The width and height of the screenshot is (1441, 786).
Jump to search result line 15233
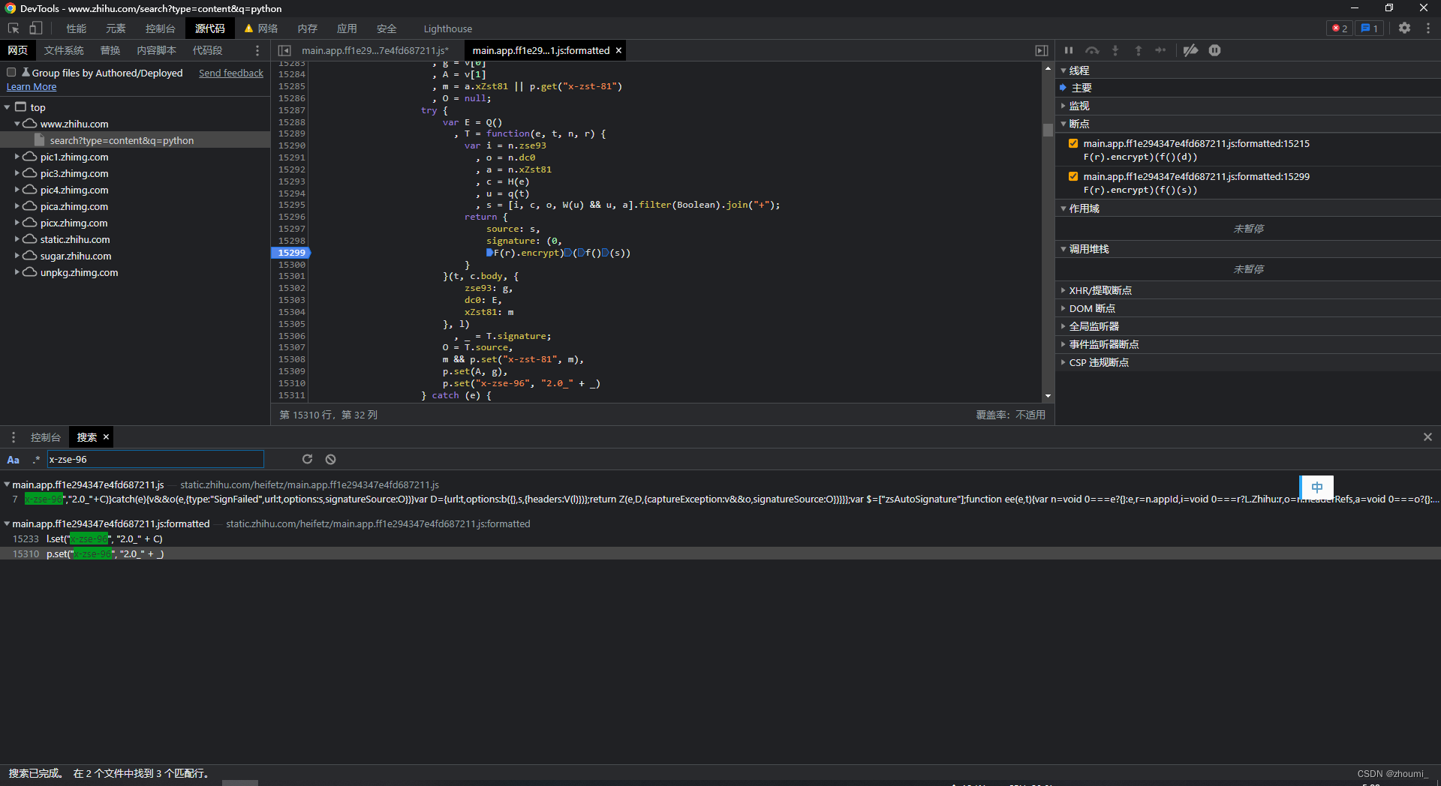[x=720, y=538]
